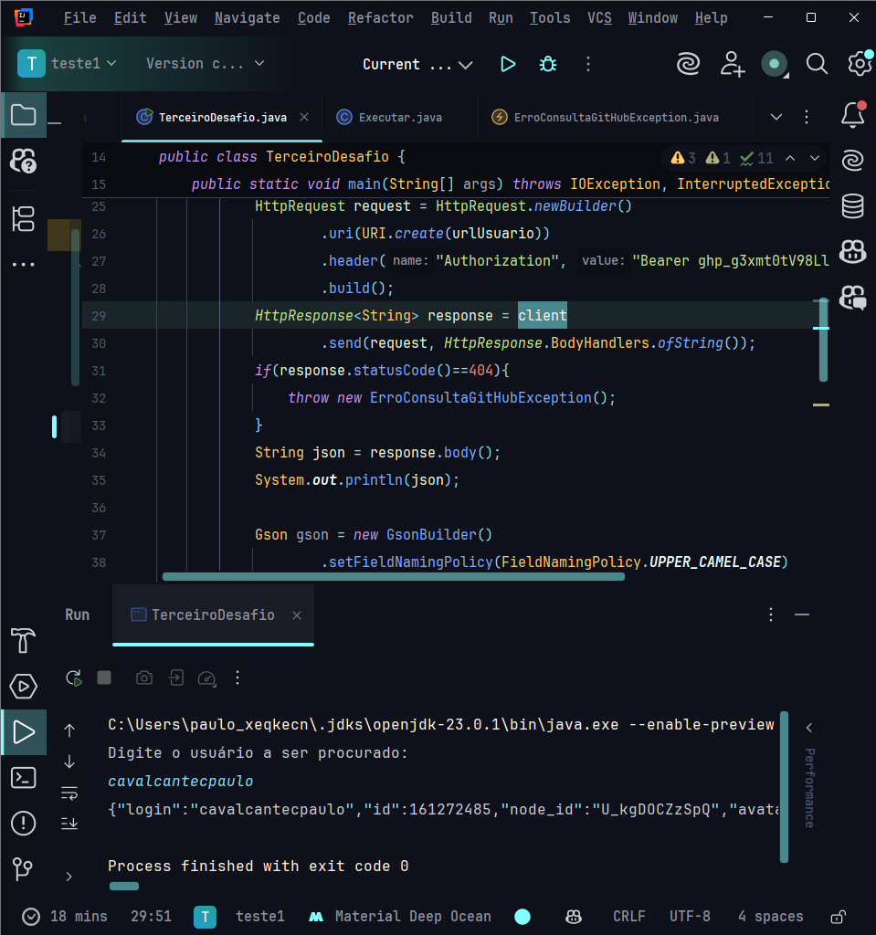Expand the teste1 project dropdown
The width and height of the screenshot is (876, 935).
83,63
